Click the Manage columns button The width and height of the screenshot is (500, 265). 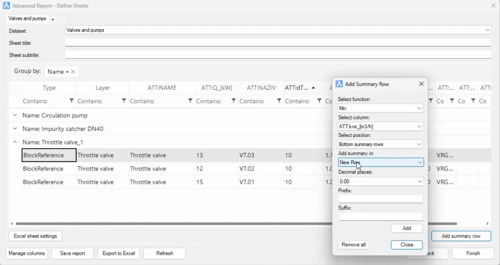pyautogui.click(x=27, y=253)
